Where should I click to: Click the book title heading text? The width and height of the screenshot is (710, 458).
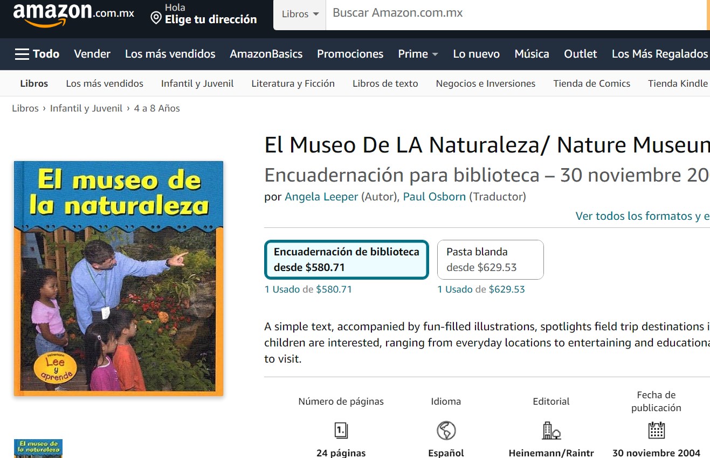[x=487, y=145]
